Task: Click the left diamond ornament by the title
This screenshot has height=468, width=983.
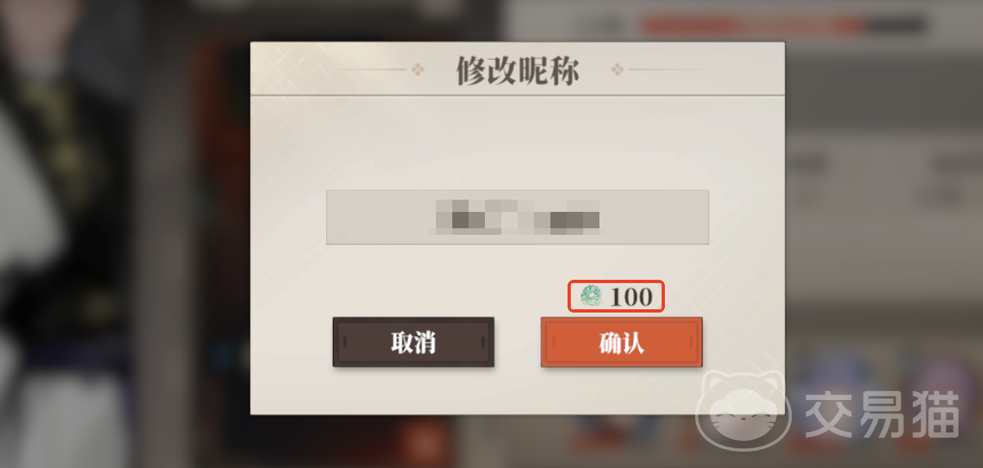Action: point(418,70)
